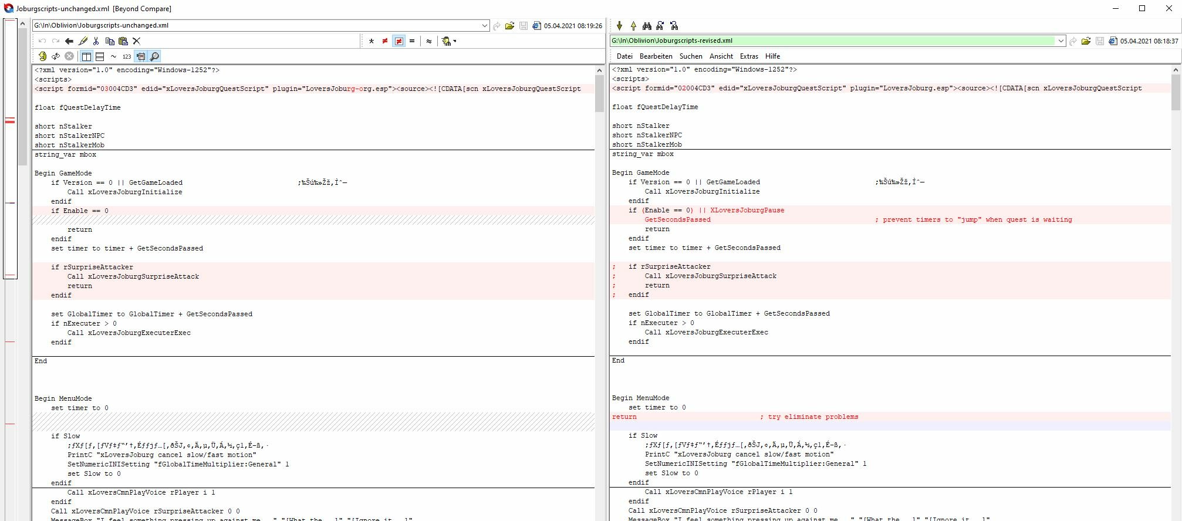Open the Bearbeiten menu
The image size is (1182, 521).
pos(656,56)
